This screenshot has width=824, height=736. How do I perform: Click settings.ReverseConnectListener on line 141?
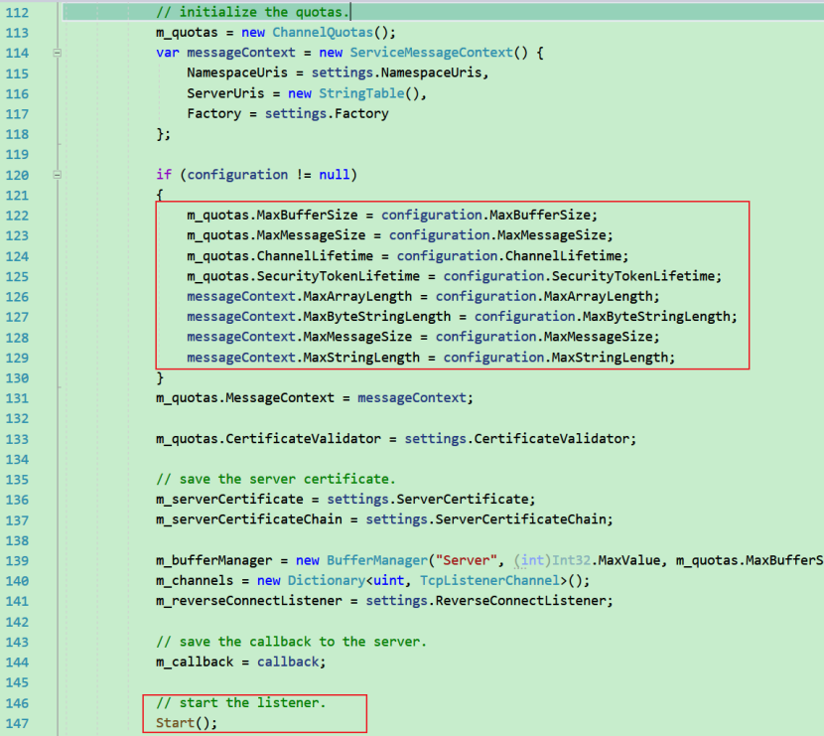click(x=486, y=601)
